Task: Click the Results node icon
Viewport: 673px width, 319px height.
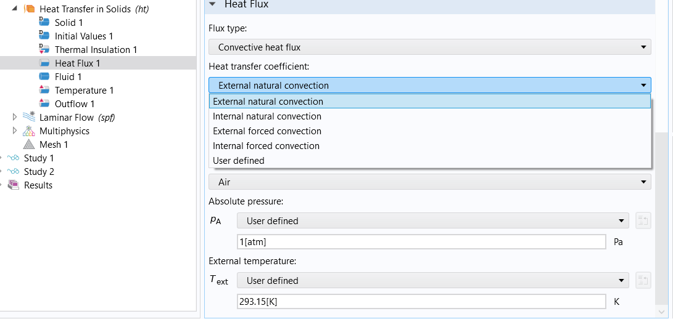Action: coord(13,185)
